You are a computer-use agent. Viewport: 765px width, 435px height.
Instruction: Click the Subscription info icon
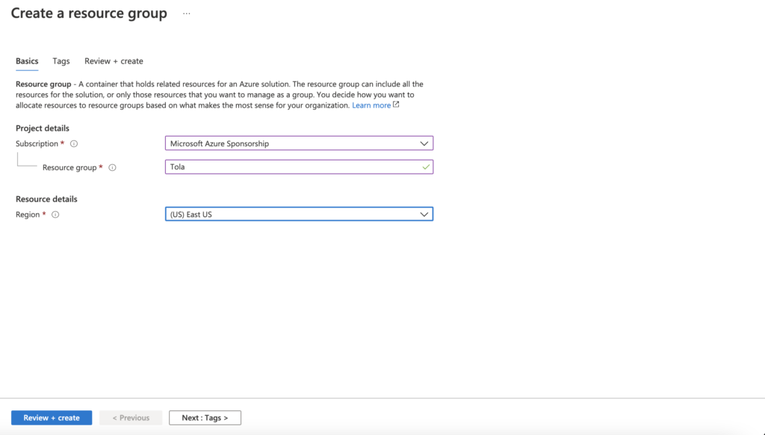click(x=74, y=144)
